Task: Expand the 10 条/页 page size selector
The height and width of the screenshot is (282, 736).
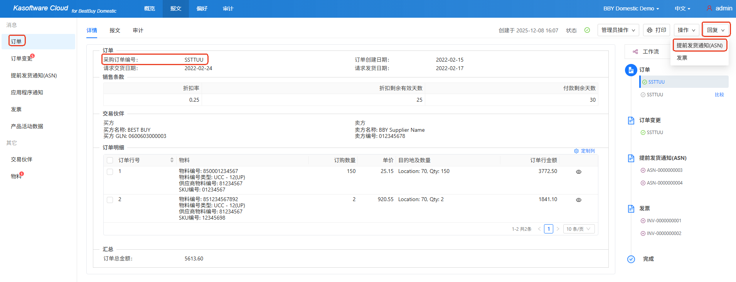Action: pos(578,229)
